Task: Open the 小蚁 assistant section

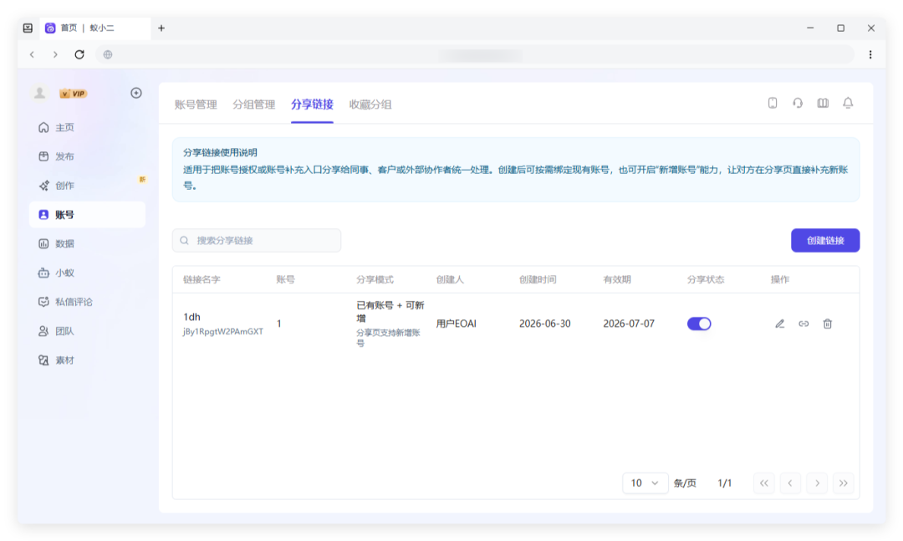Action: (87, 273)
